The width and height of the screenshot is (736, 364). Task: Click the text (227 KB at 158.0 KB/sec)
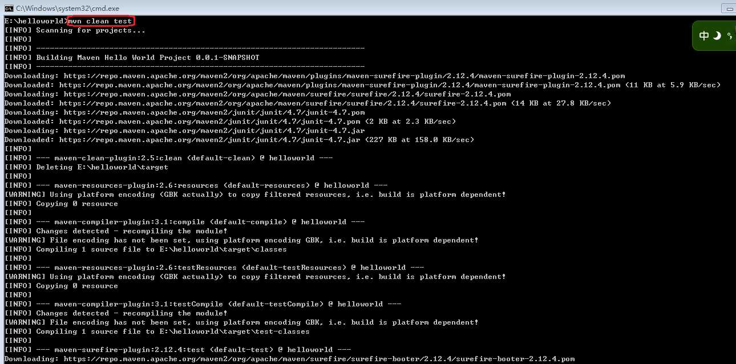tap(419, 140)
